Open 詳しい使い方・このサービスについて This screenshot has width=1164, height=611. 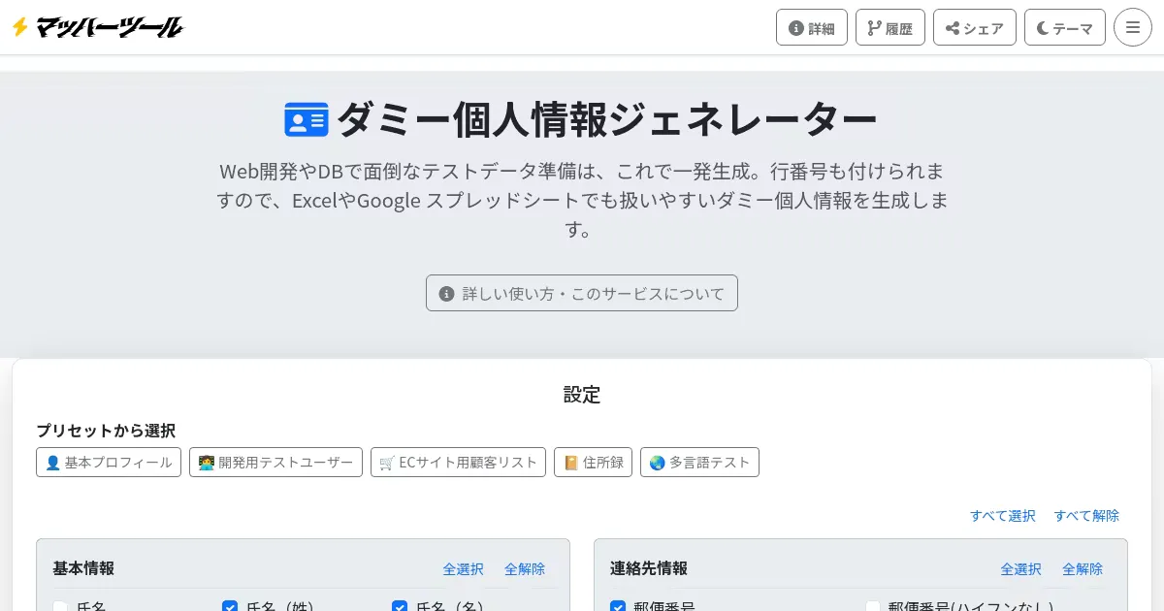point(582,293)
